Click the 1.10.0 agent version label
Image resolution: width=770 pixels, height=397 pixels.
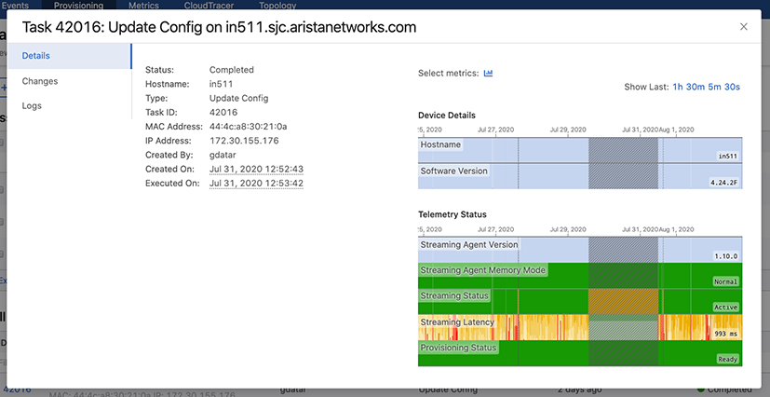click(727, 256)
